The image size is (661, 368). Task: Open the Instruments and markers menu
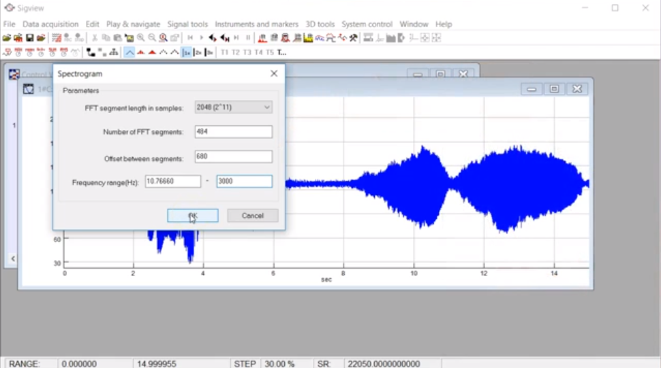(x=256, y=24)
